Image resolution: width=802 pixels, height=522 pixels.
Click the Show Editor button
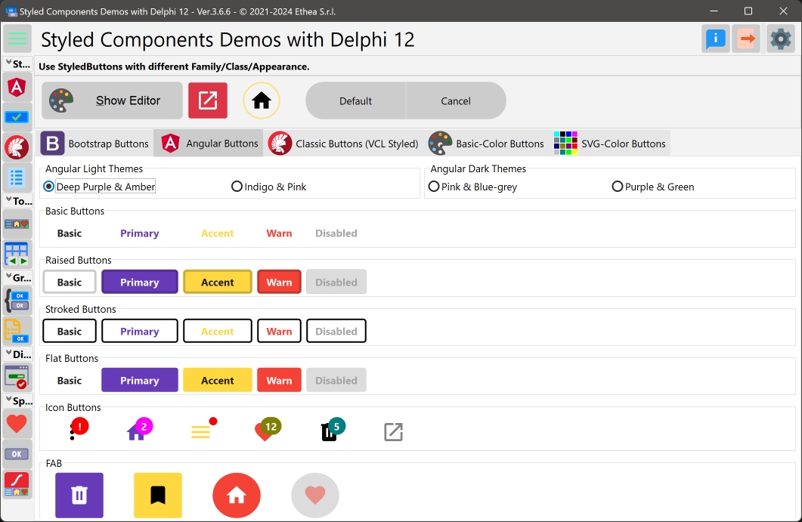tap(111, 100)
